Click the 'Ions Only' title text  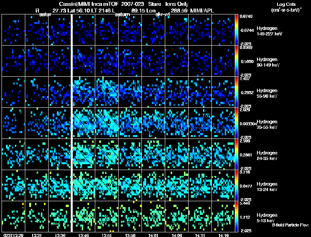[x=177, y=4]
